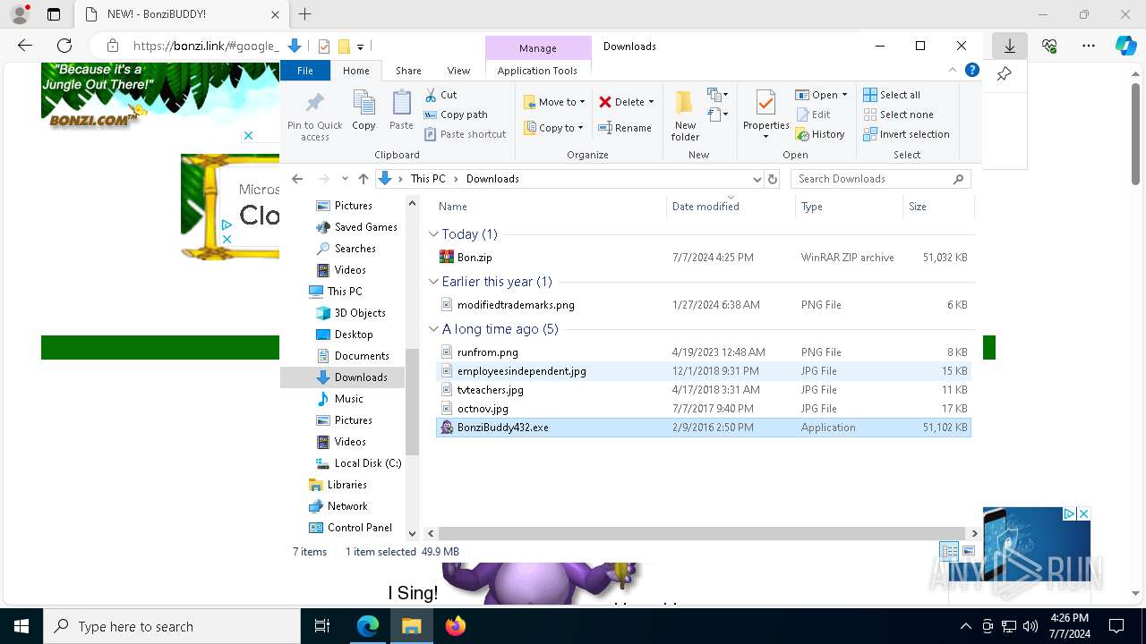This screenshot has width=1146, height=644.
Task: Minimize the ribbon with chevron
Action: [953, 71]
